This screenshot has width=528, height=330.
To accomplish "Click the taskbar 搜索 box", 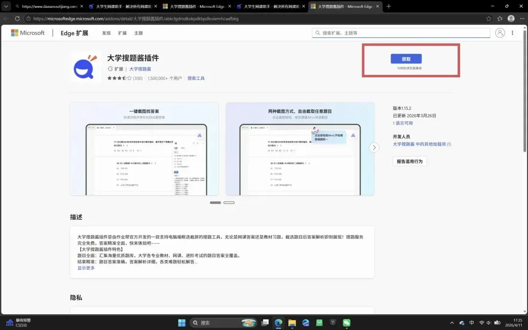I will 223,323.
